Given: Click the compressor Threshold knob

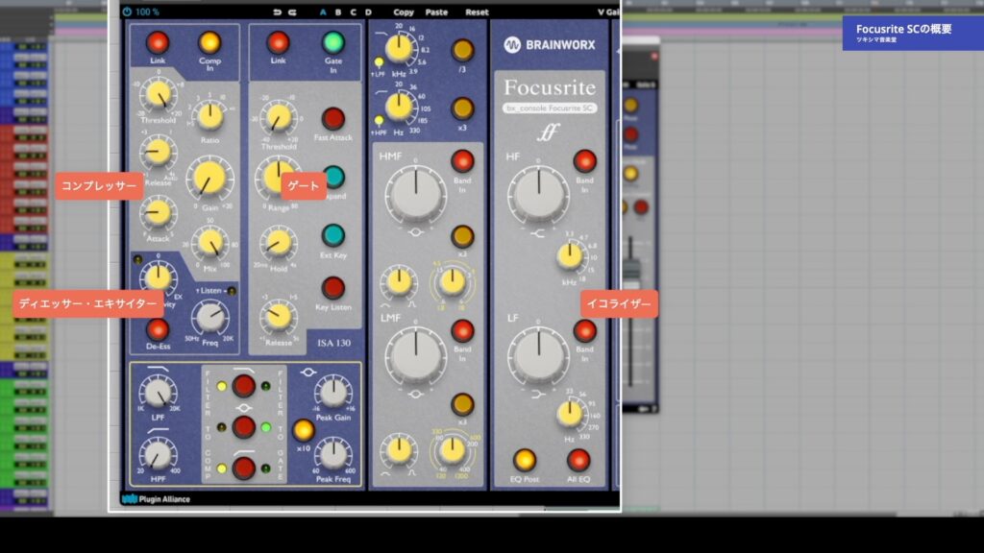Looking at the screenshot, I should (159, 95).
